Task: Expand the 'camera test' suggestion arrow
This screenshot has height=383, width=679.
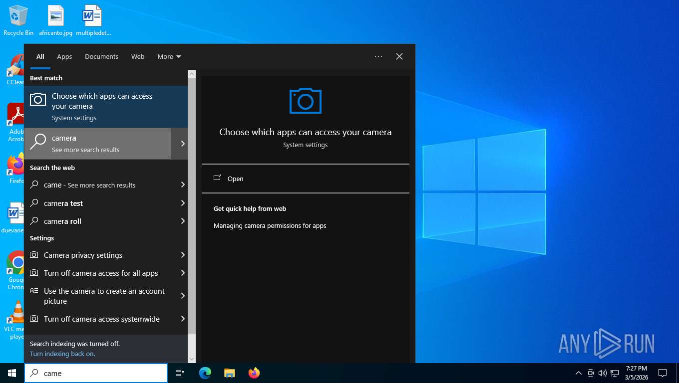Action: pyautogui.click(x=183, y=203)
